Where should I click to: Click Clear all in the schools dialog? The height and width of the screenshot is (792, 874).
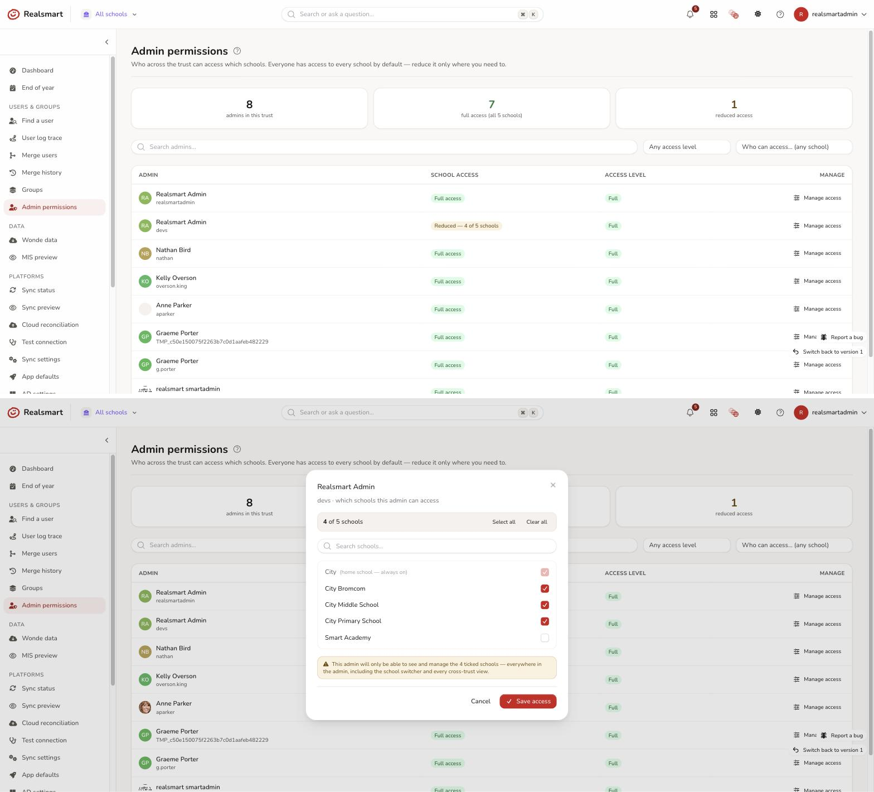pyautogui.click(x=537, y=522)
